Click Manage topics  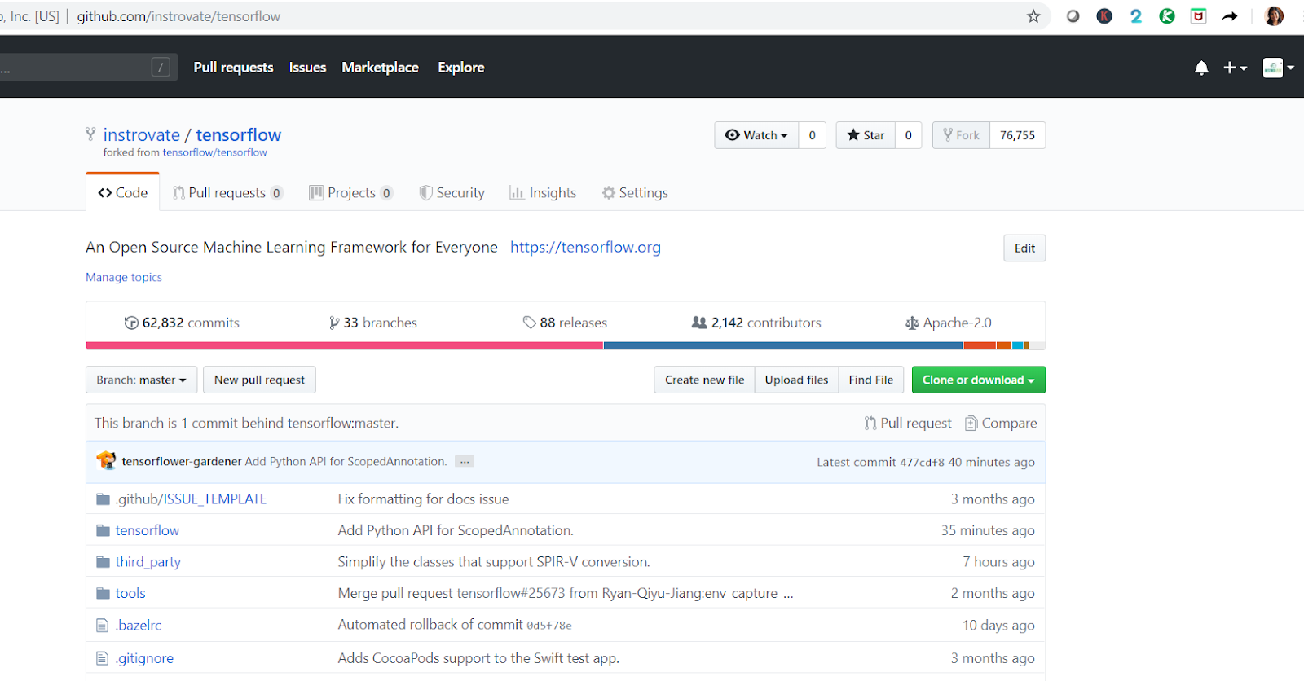coord(124,277)
